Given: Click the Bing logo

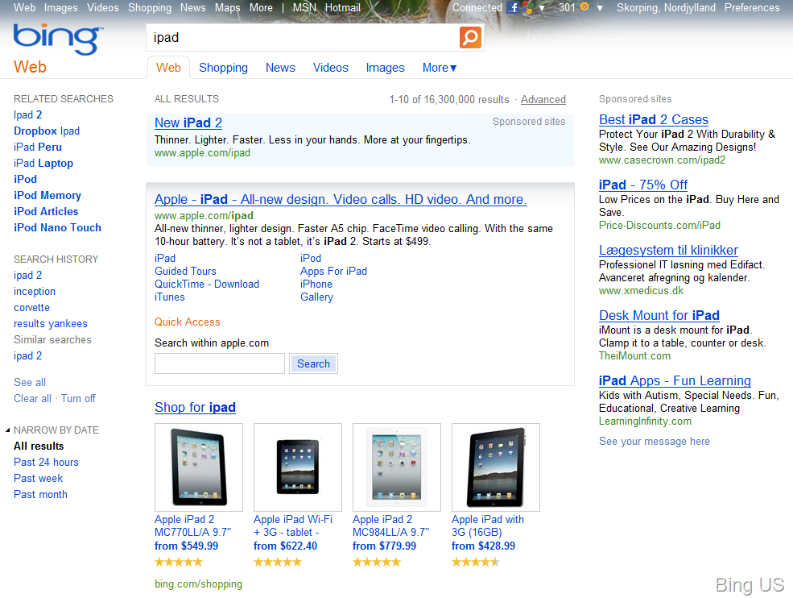Looking at the screenshot, I should (58, 39).
